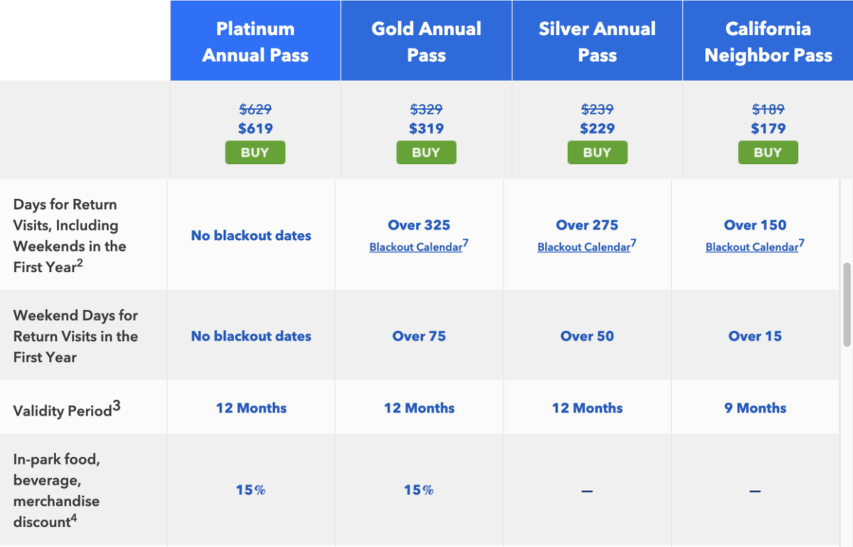Image resolution: width=853 pixels, height=547 pixels.
Task: Open the Gold Annual Pass Blackout Calendar link
Action: (415, 247)
